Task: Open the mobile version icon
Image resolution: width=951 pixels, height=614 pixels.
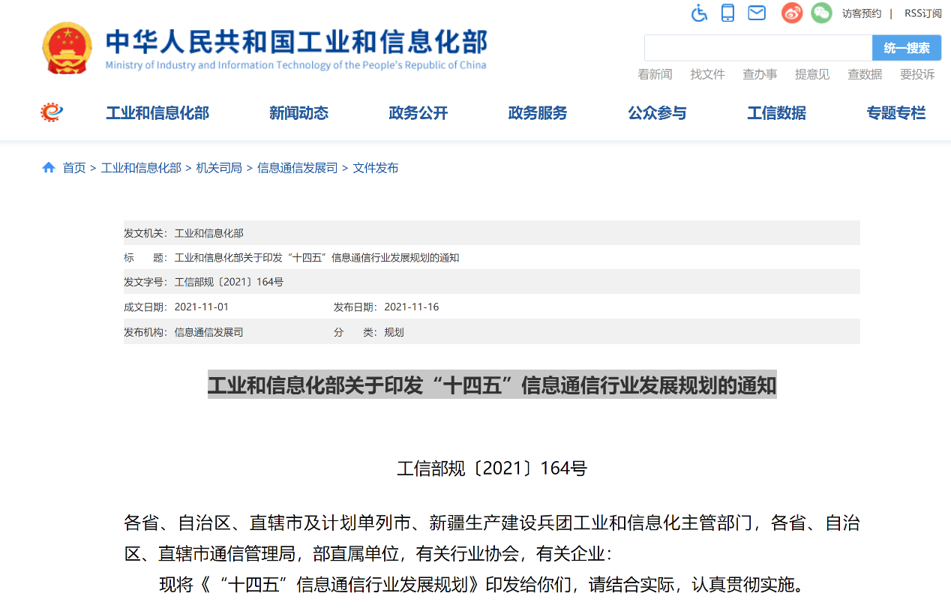Action: pos(727,13)
